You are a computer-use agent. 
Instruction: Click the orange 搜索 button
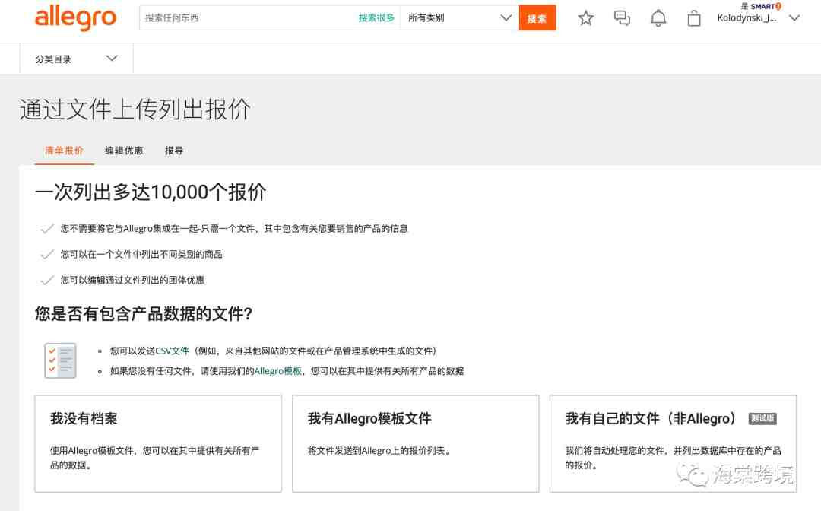pyautogui.click(x=537, y=17)
